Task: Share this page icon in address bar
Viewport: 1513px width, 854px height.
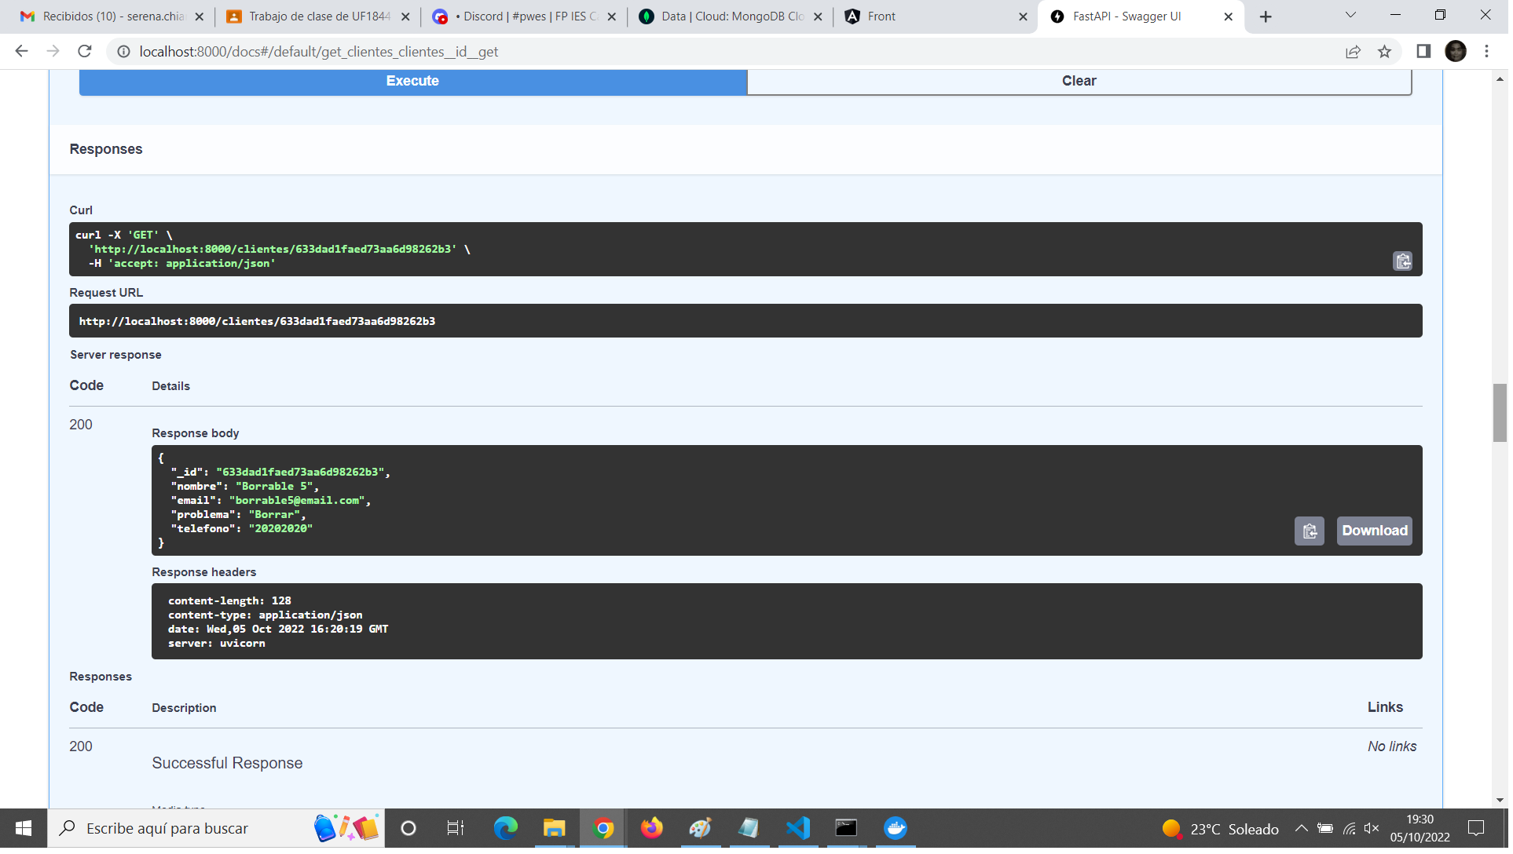Action: (x=1357, y=52)
